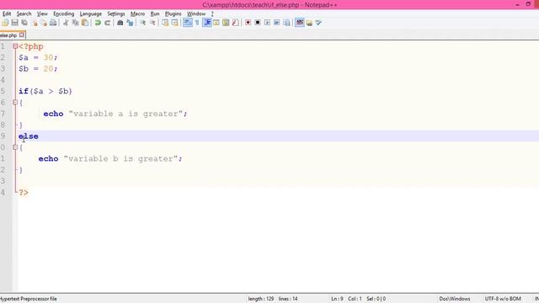Click the Close document toolbar icon
The image size is (539, 303).
[x=35, y=23]
